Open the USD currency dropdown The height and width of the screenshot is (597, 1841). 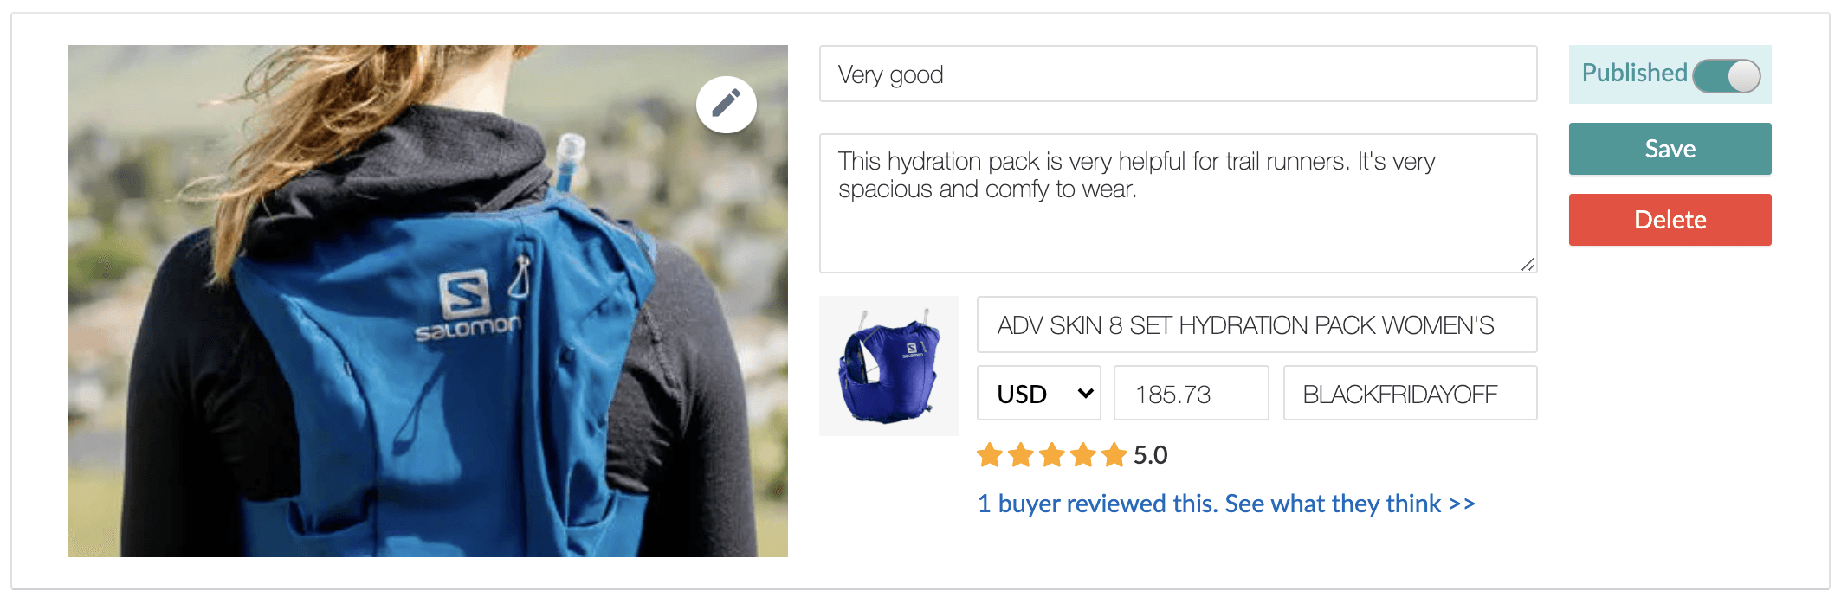pyautogui.click(x=1039, y=394)
